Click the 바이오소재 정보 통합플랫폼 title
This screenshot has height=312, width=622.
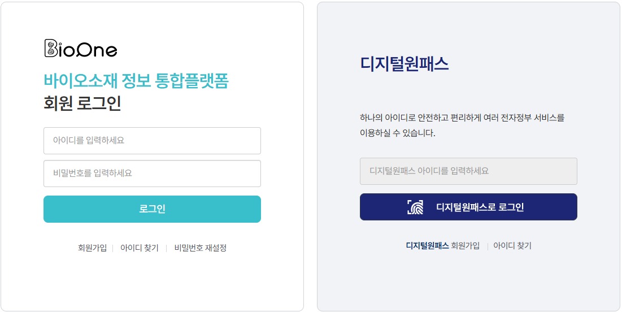pos(136,81)
